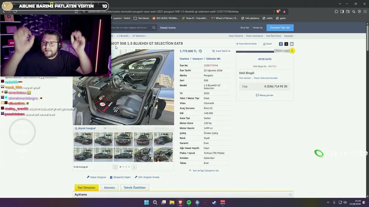Open the browser tab list dropdown
The height and width of the screenshot is (207, 369).
pos(340,4)
